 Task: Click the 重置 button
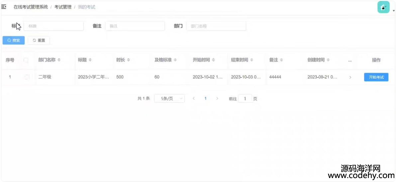tap(39, 40)
